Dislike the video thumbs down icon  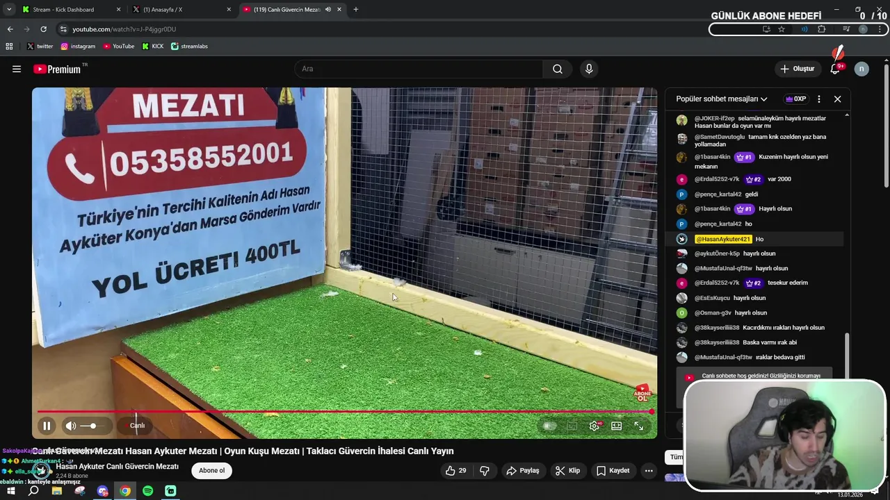coord(485,471)
